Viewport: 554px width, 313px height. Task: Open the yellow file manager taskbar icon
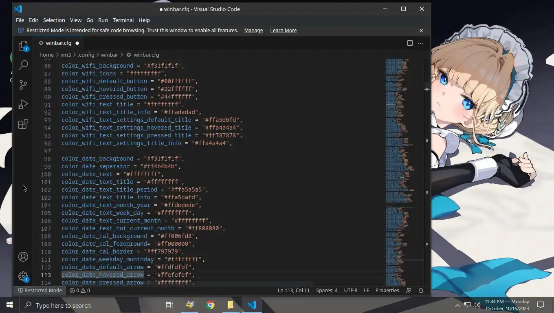[x=230, y=305]
